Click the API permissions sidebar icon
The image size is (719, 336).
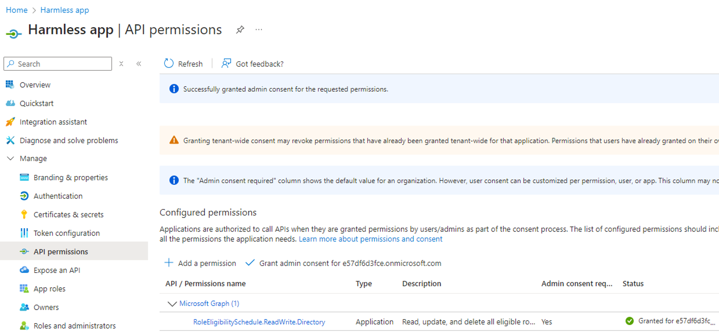coord(24,251)
